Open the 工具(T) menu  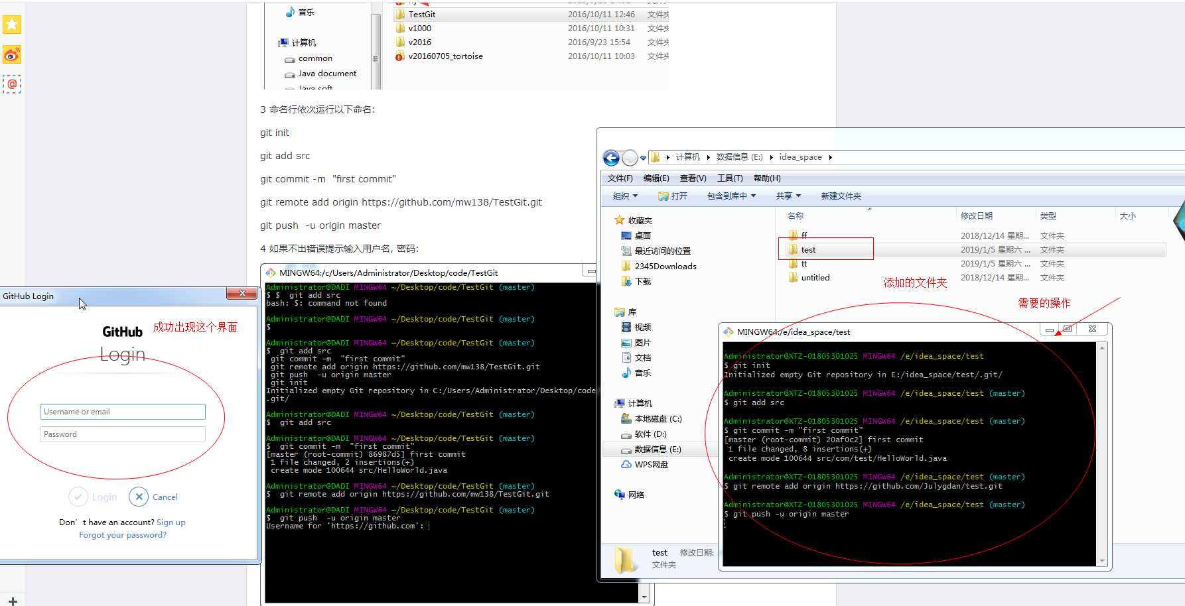[x=730, y=178]
